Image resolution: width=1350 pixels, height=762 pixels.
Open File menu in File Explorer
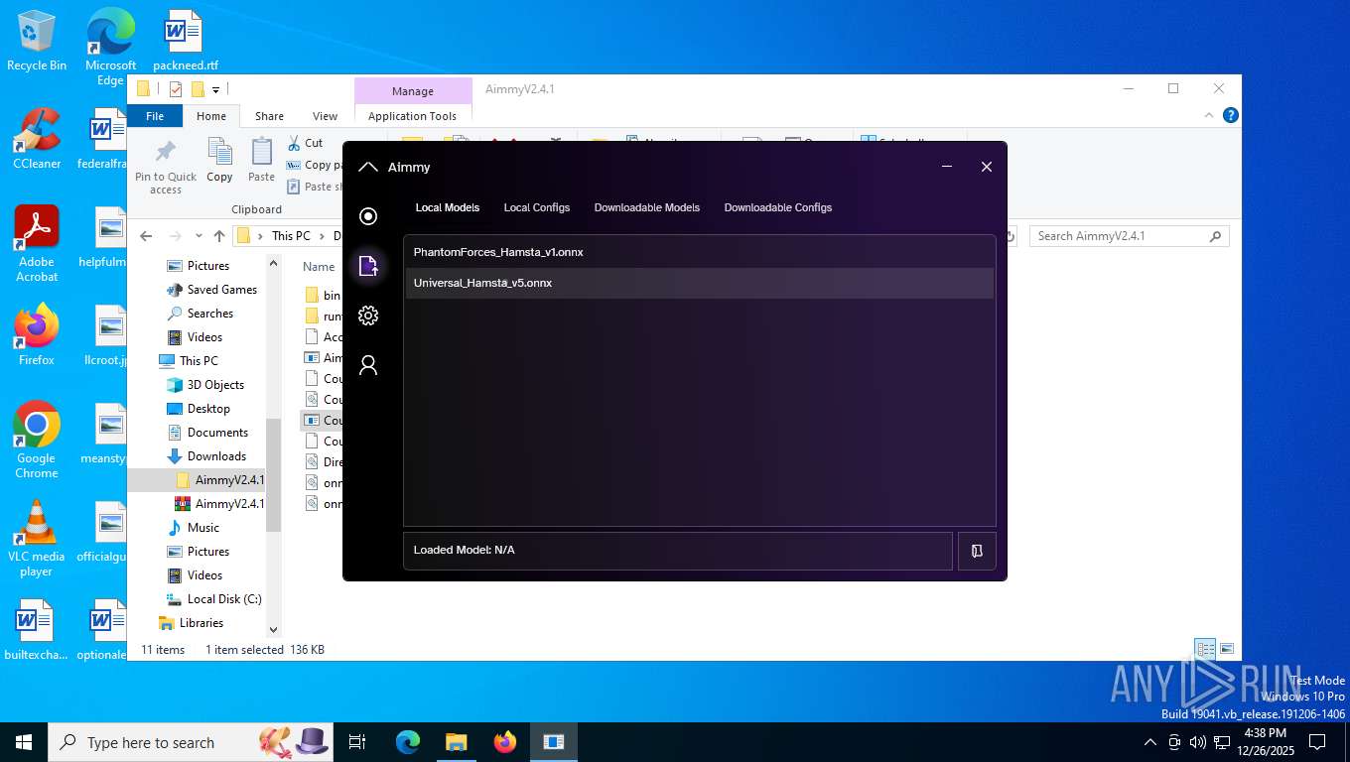point(155,116)
